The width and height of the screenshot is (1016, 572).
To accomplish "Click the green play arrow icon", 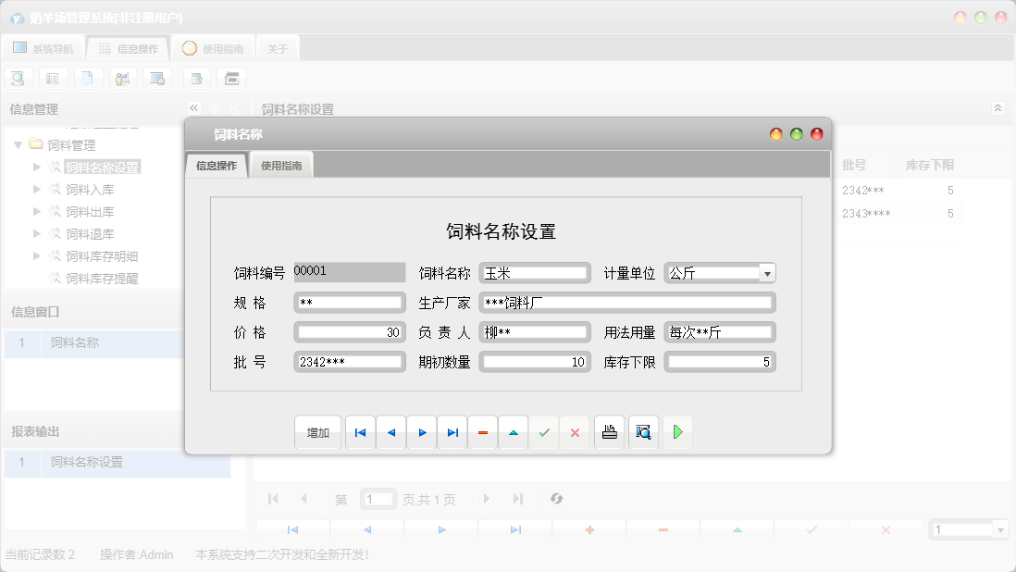I will 677,432.
